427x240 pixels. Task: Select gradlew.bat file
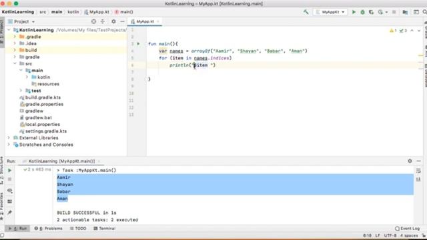click(x=39, y=117)
